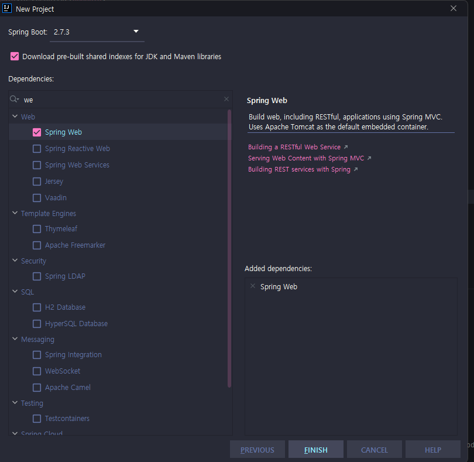474x462 pixels.
Task: Toggle Download pre-built shared indexes checkbox
Action: point(15,57)
